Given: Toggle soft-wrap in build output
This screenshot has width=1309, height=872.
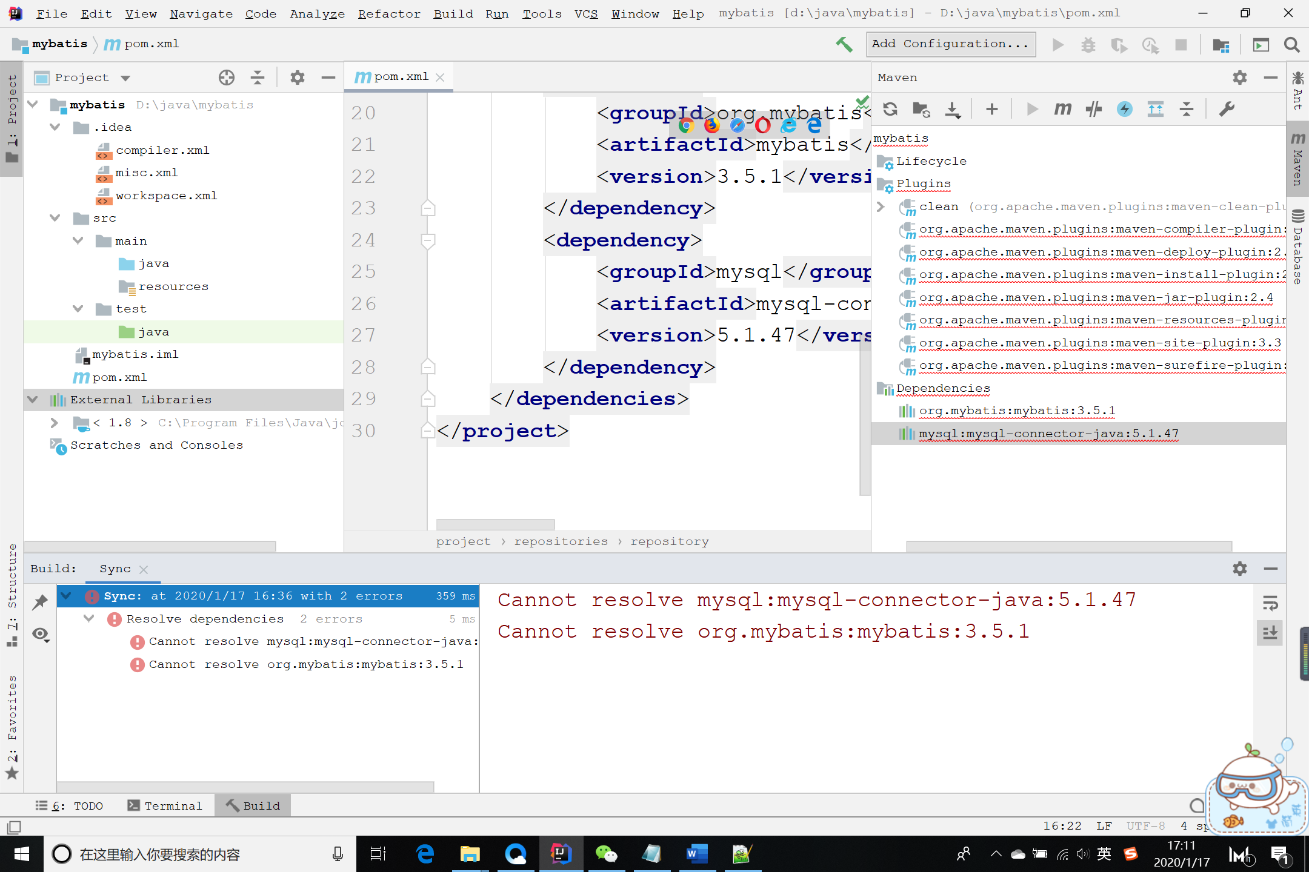Looking at the screenshot, I should 1270,603.
